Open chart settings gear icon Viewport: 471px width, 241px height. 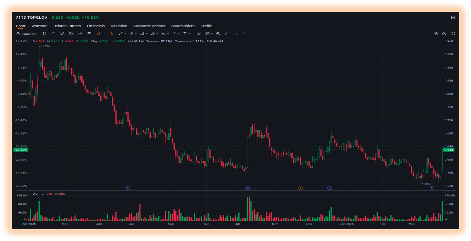point(444,34)
